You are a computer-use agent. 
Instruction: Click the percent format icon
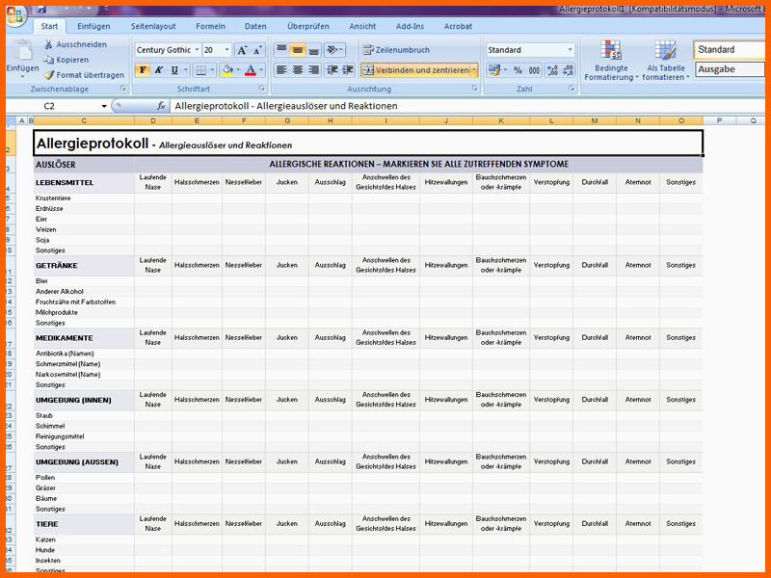tap(518, 70)
